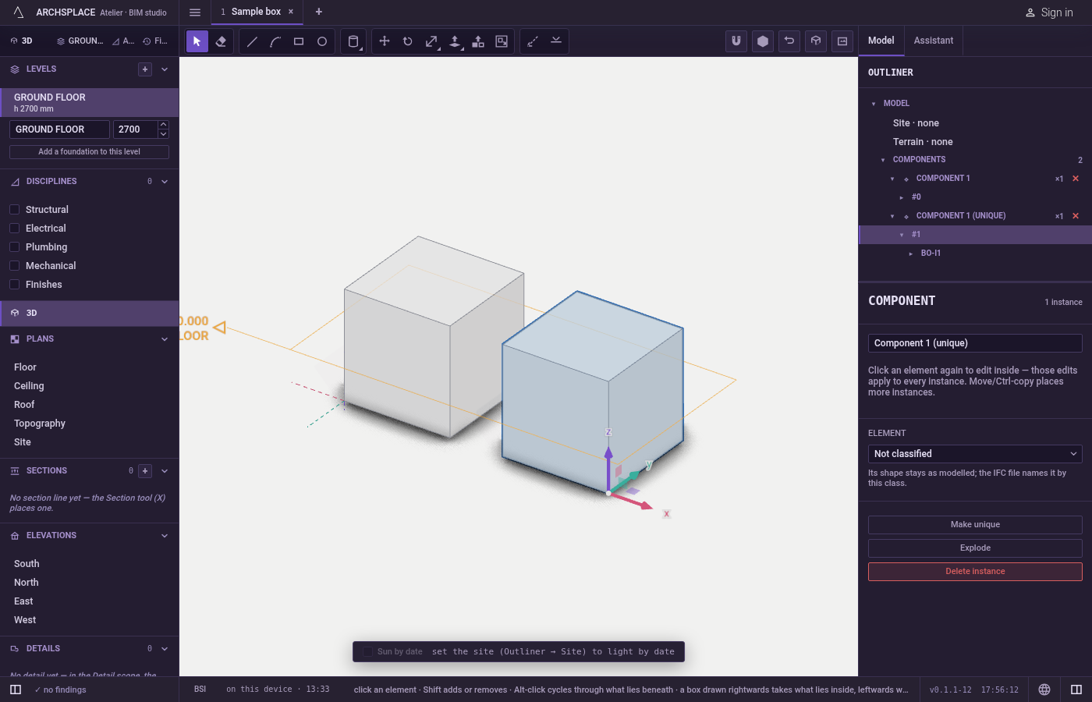This screenshot has height=702, width=1092.
Task: Open the 3D view tab
Action: (x=22, y=41)
